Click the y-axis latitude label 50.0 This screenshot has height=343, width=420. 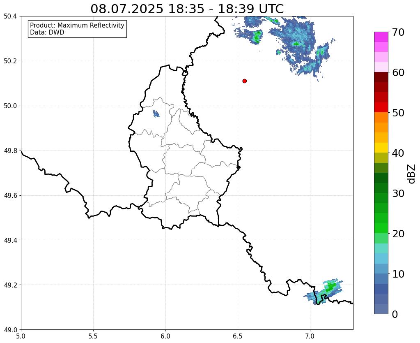click(10, 106)
